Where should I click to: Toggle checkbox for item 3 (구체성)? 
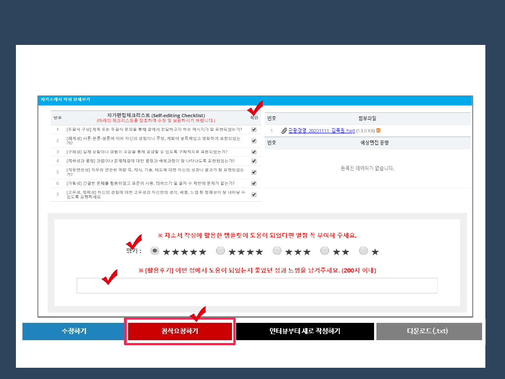coord(254,152)
